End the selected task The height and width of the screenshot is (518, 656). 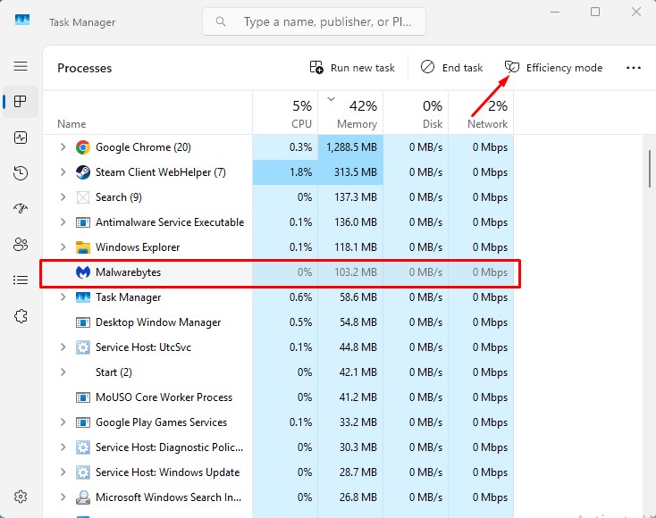pyautogui.click(x=451, y=68)
